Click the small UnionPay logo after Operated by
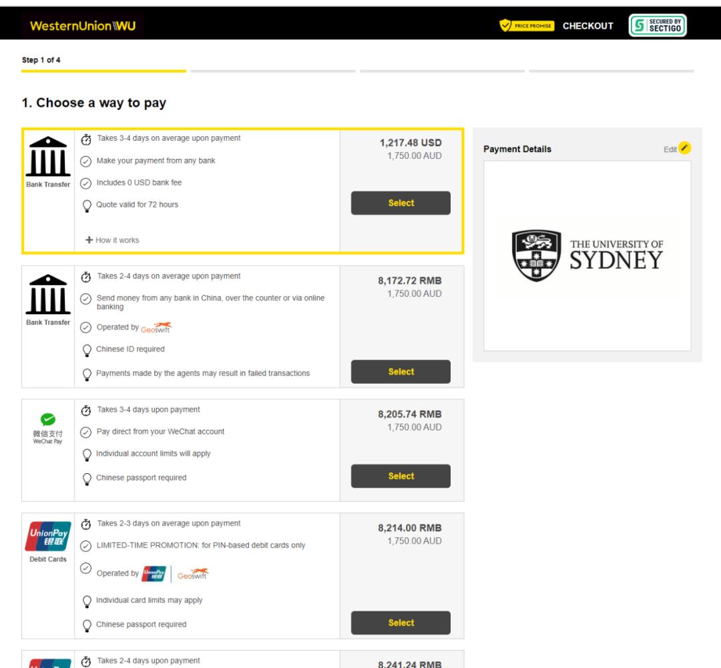 (x=154, y=574)
